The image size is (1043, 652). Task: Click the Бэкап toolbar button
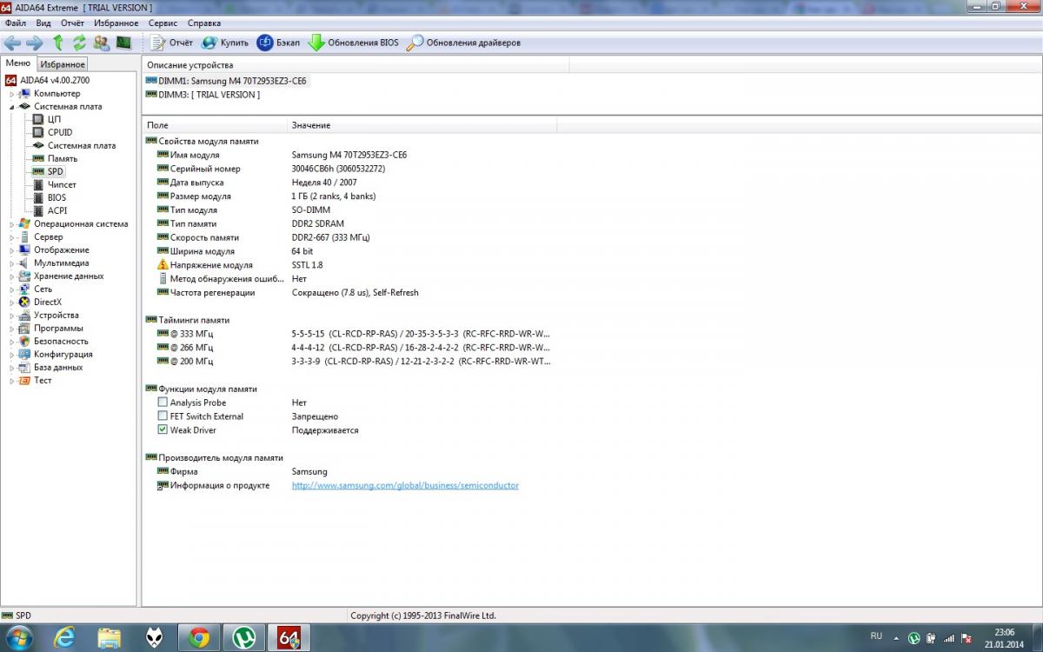coord(278,43)
